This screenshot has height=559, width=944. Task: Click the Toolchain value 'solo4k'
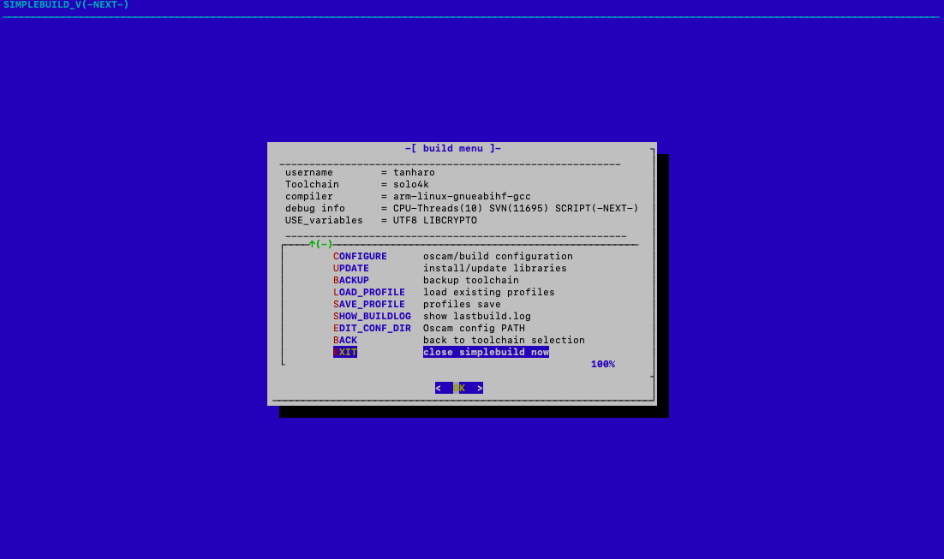(411, 184)
